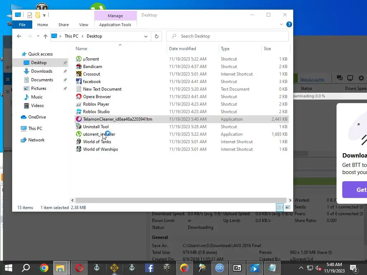Open qBittorrent from the taskbar

220,268
